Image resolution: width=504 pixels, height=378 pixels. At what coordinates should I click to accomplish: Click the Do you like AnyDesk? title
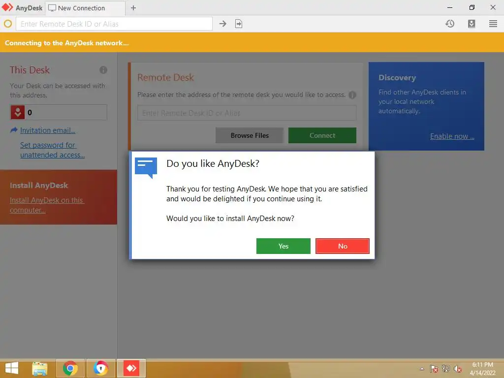click(213, 163)
